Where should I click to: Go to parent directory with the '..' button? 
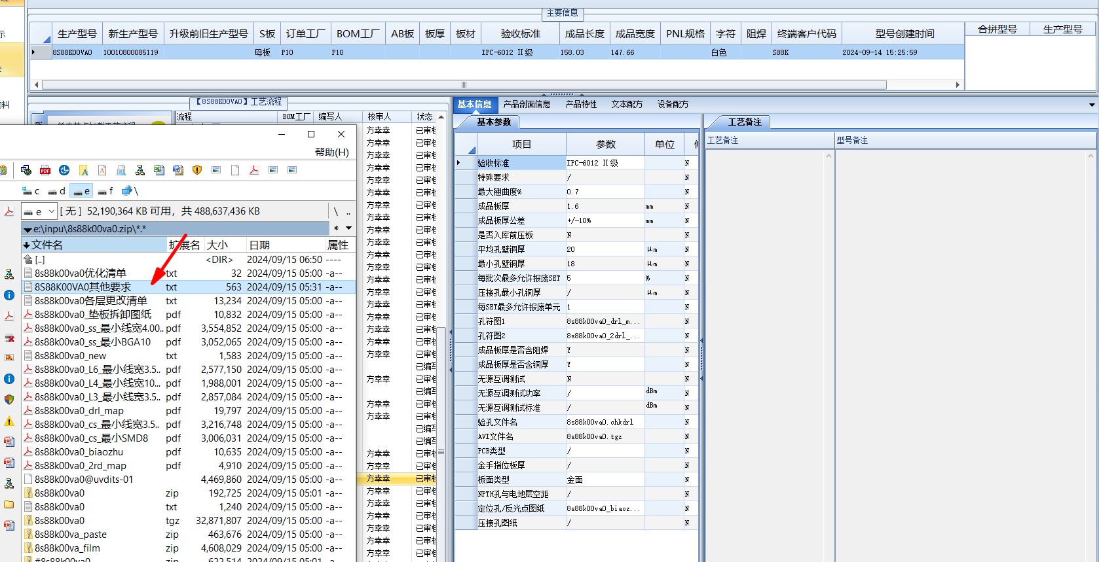[x=348, y=211]
